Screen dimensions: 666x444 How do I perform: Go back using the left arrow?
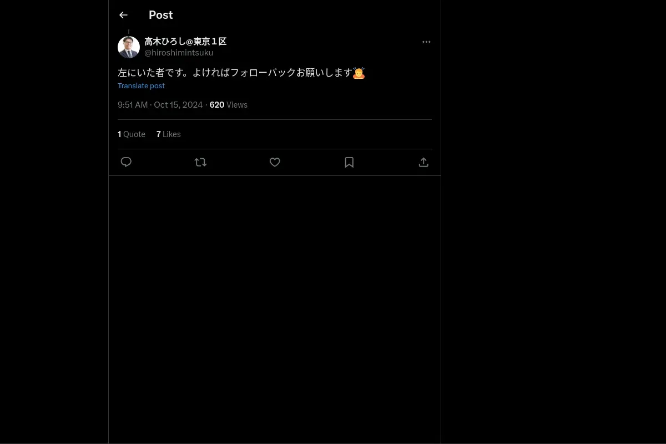click(x=123, y=15)
